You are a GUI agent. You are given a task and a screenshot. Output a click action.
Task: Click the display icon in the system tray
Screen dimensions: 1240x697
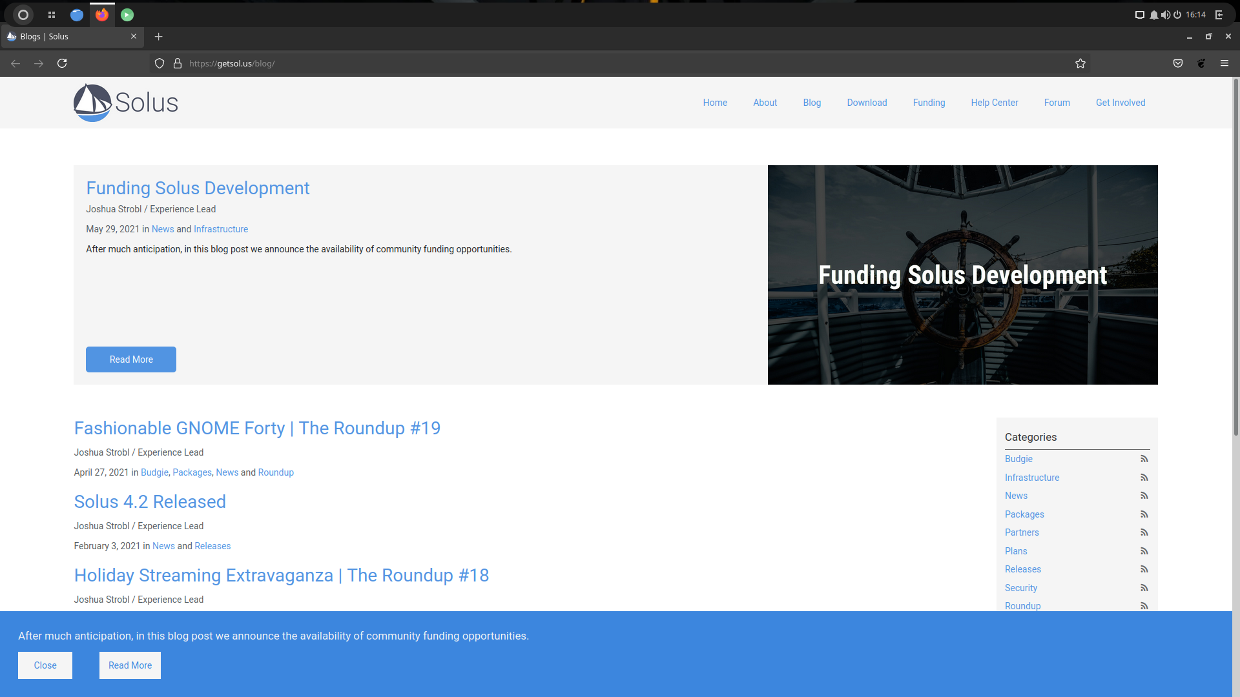coord(1140,15)
